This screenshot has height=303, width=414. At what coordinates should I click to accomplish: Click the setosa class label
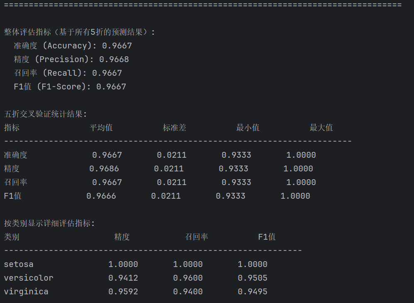point(19,265)
